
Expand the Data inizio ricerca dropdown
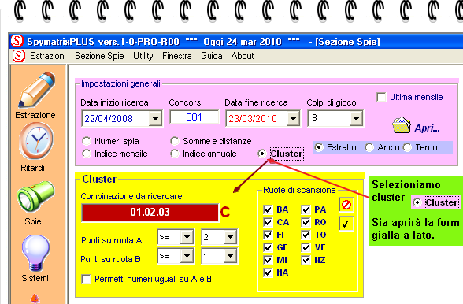click(x=155, y=119)
